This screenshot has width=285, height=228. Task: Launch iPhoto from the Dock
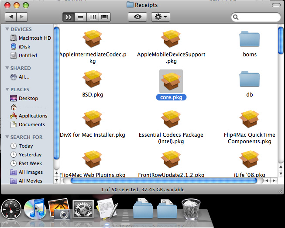(59, 208)
